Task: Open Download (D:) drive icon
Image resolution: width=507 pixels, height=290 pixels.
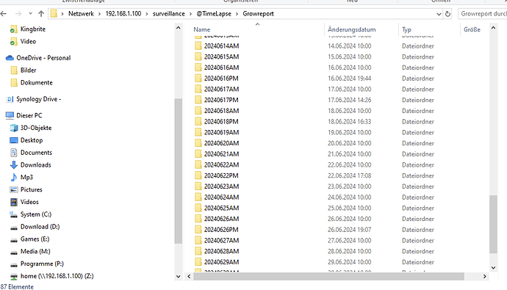Action: (x=14, y=228)
